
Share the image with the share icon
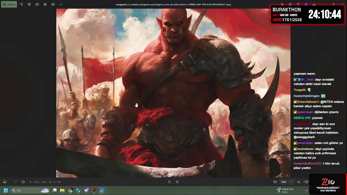click(45, 4)
